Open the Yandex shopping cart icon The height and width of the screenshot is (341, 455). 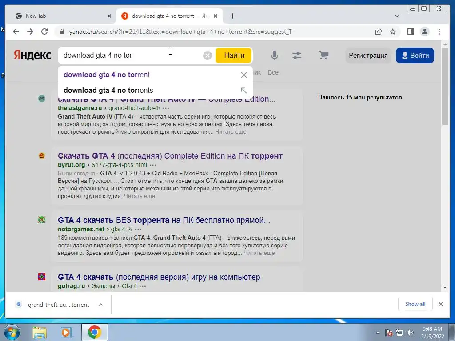click(x=323, y=55)
